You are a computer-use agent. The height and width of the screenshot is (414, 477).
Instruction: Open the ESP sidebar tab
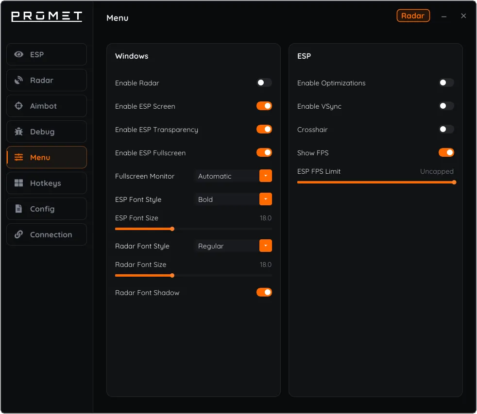point(47,54)
